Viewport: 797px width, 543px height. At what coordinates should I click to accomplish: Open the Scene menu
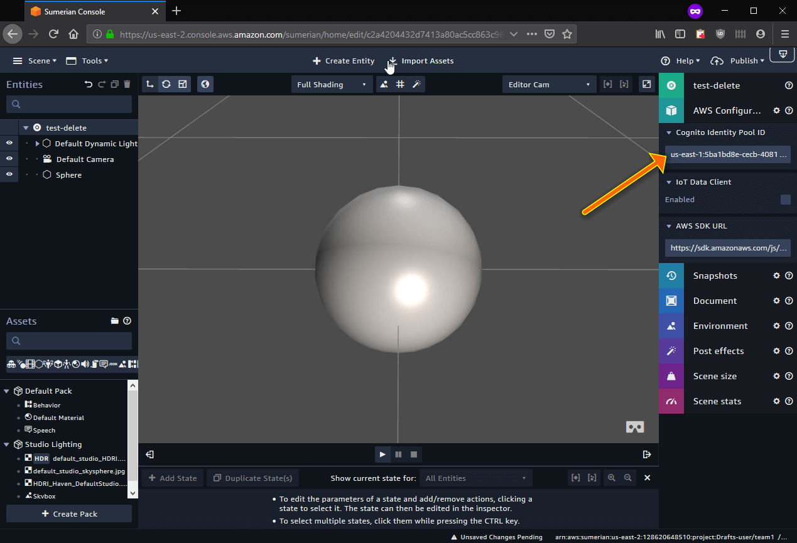pyautogui.click(x=35, y=61)
